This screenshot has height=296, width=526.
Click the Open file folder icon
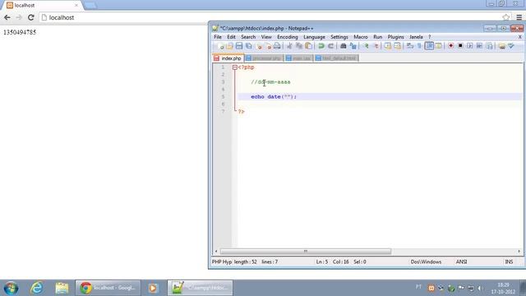(229, 46)
